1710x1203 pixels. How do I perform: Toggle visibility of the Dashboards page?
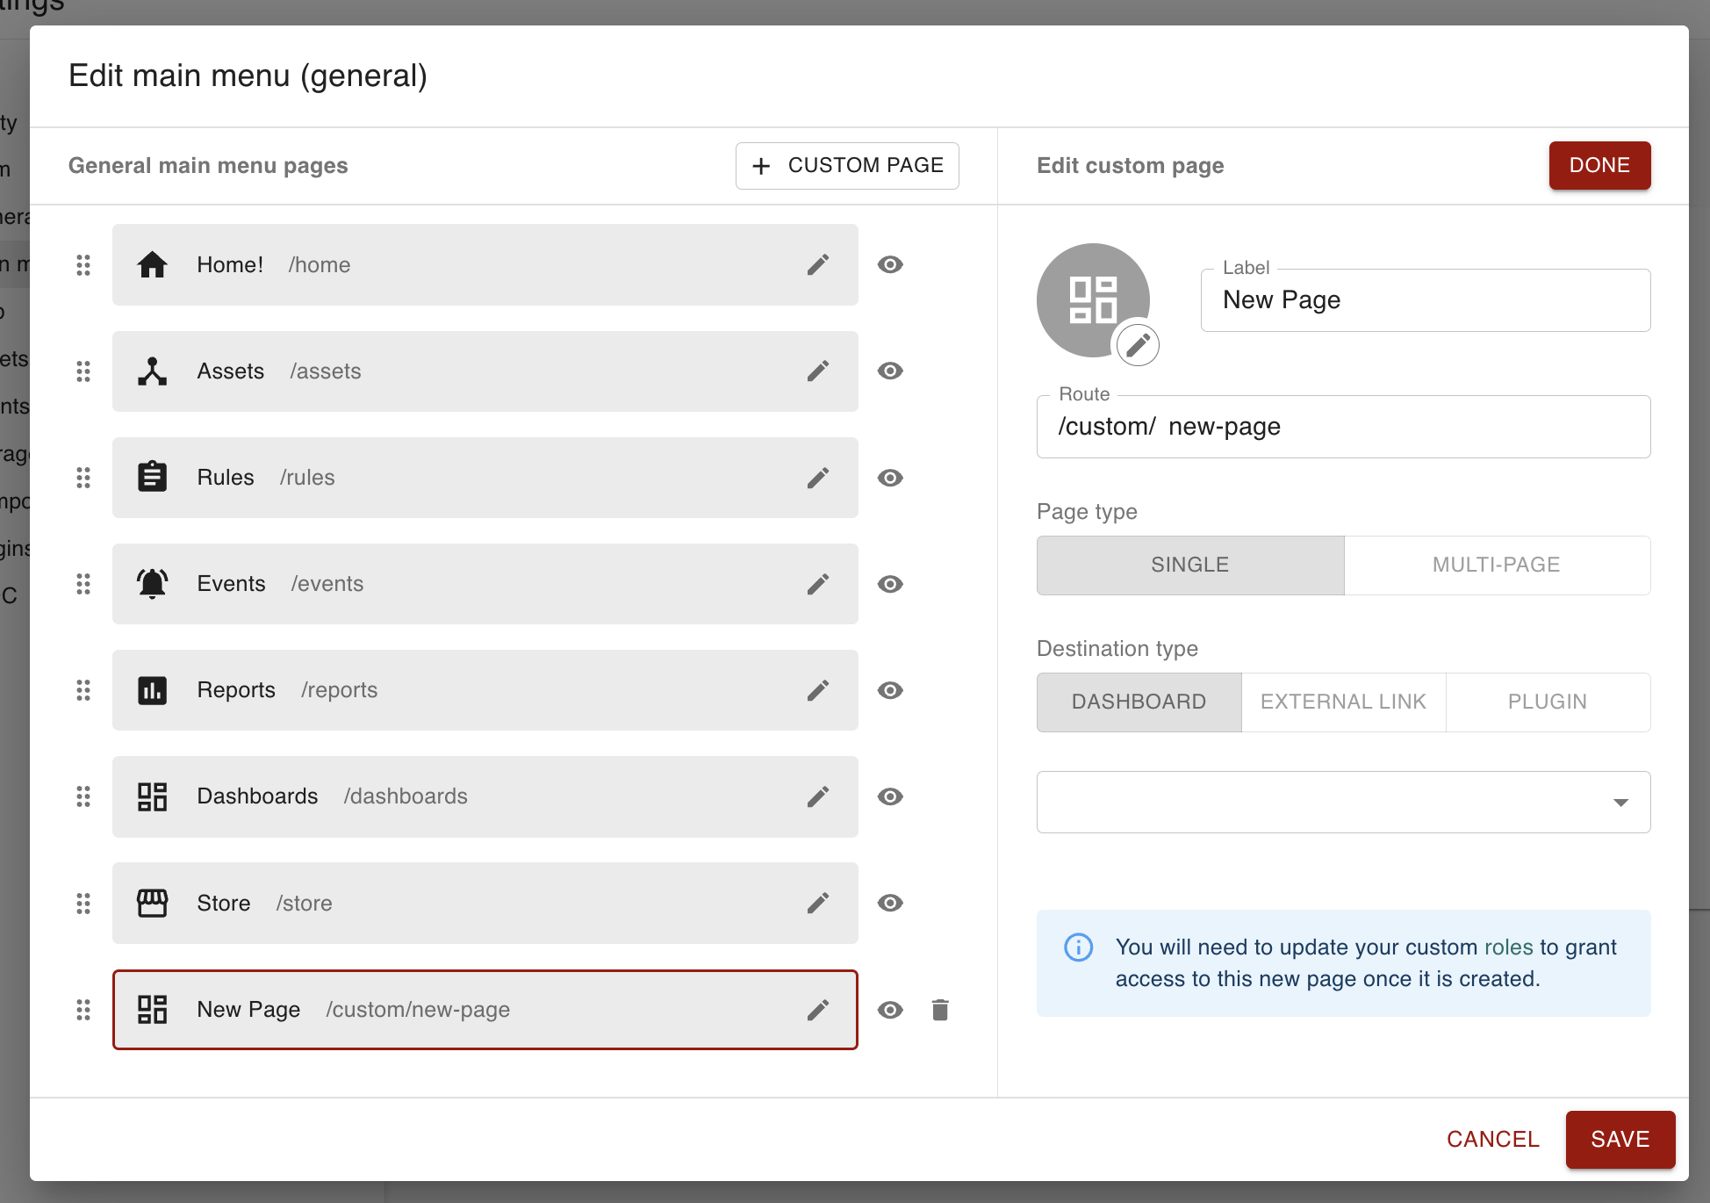(x=890, y=796)
